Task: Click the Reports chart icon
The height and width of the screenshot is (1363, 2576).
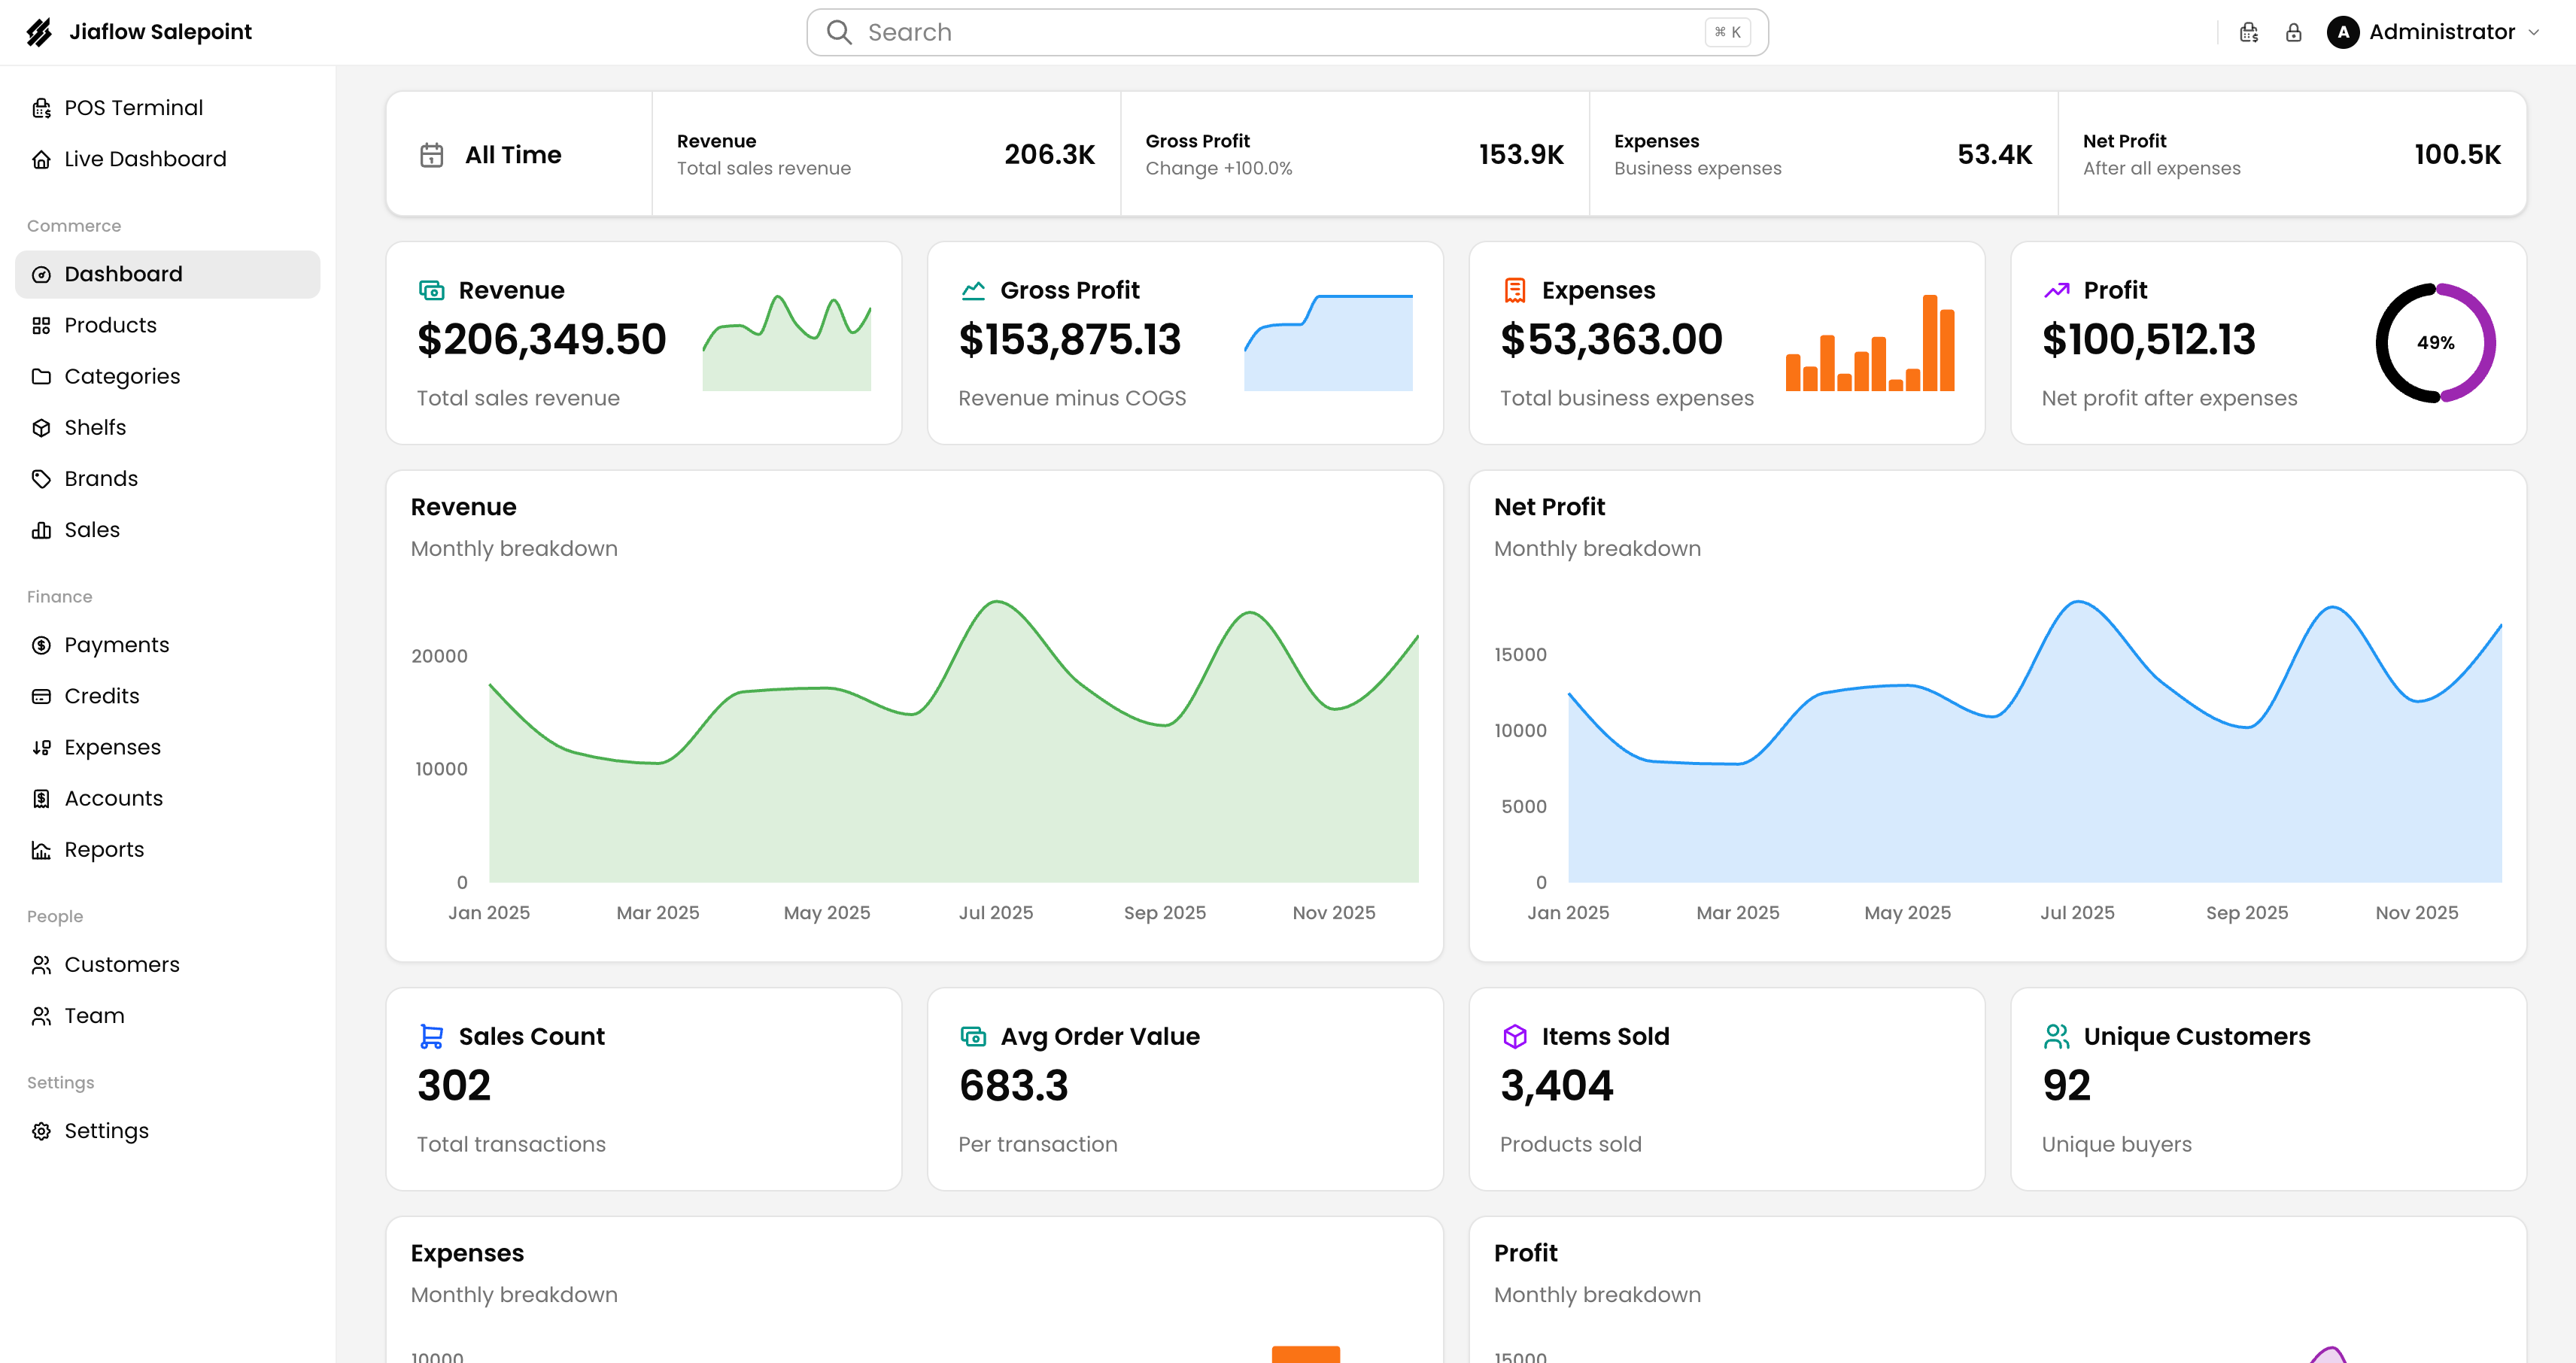Action: (41, 850)
